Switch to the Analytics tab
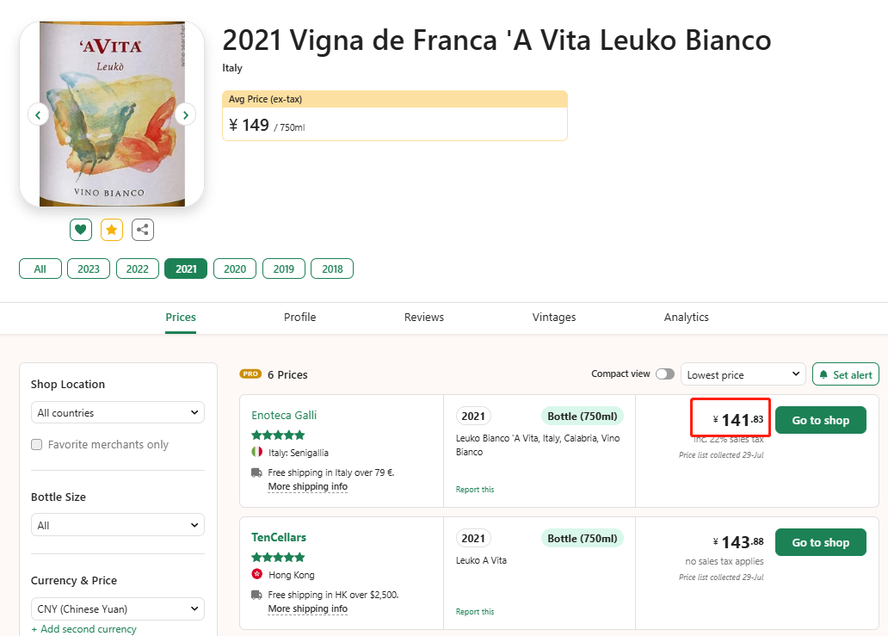The width and height of the screenshot is (888, 636). tap(687, 318)
